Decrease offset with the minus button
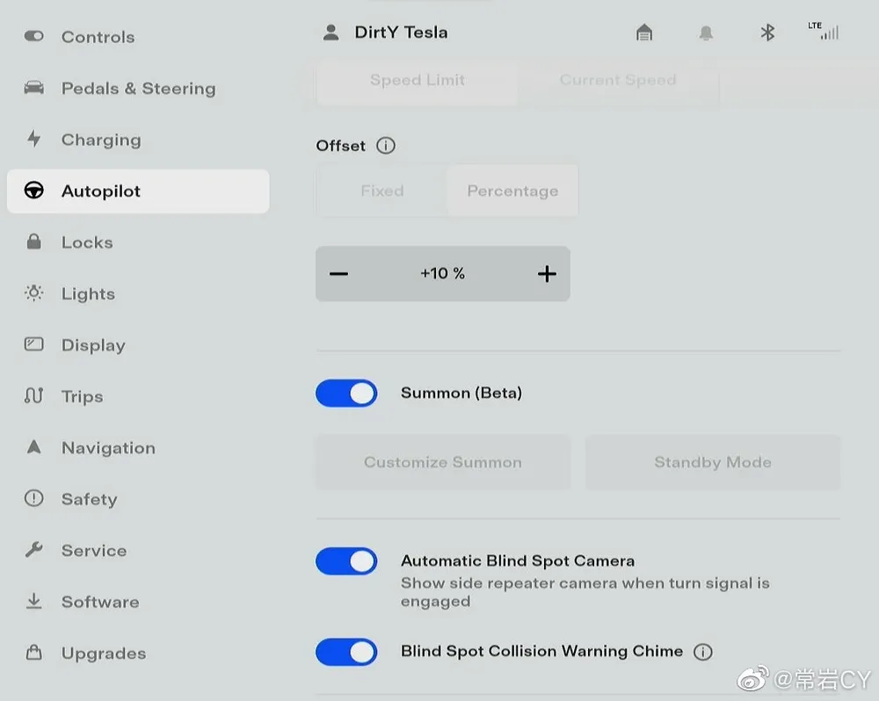Screen dimensions: 879x701 tap(339, 274)
